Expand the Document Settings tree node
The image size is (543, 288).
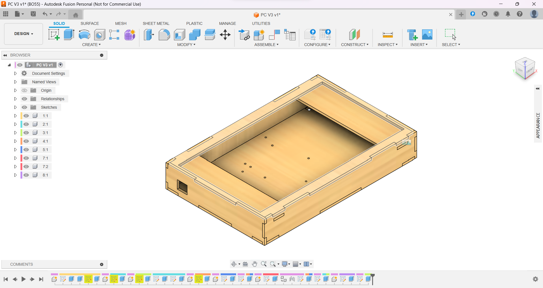[x=16, y=73]
